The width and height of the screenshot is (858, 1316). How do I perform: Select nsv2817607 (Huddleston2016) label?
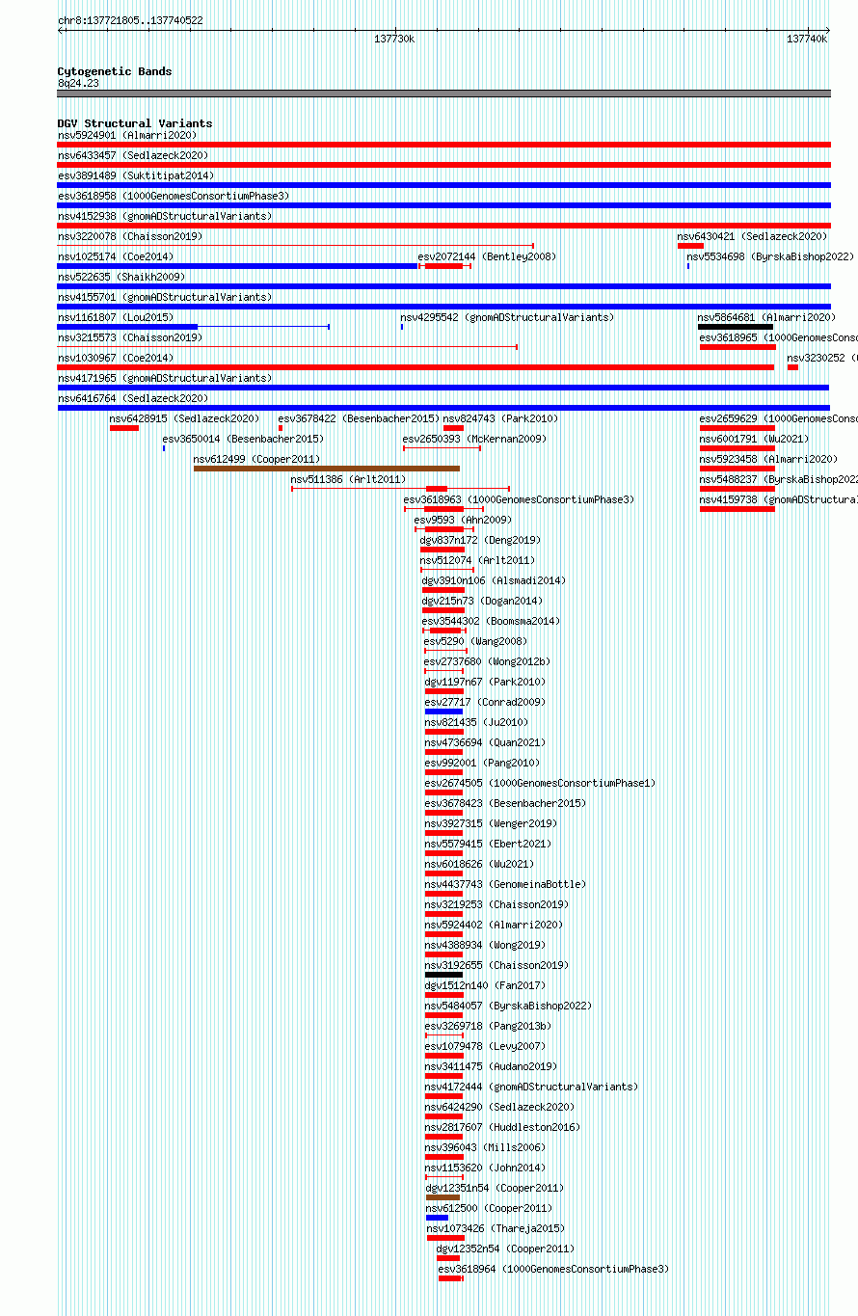click(502, 1127)
